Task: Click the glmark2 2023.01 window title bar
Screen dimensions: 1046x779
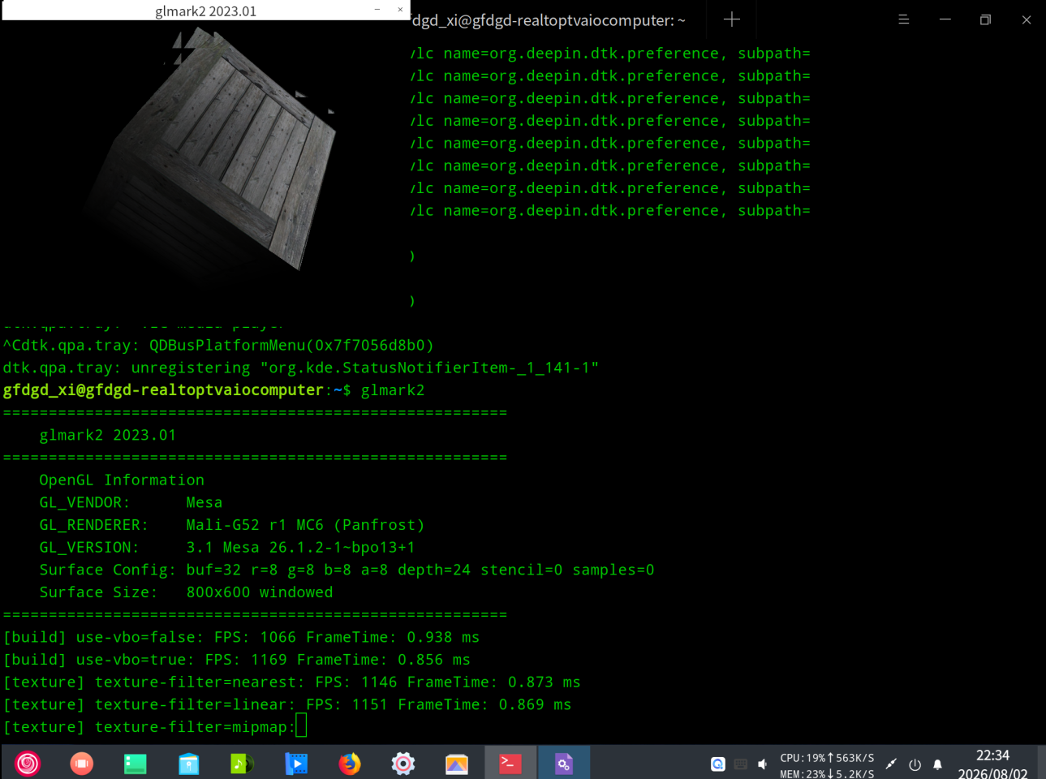Action: (205, 11)
